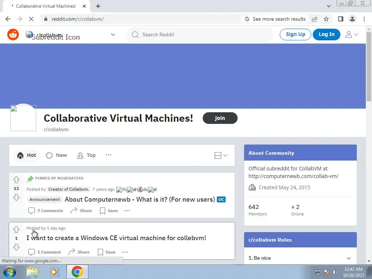Open more sort options ellipsis
The width and height of the screenshot is (372, 279).
tap(108, 155)
